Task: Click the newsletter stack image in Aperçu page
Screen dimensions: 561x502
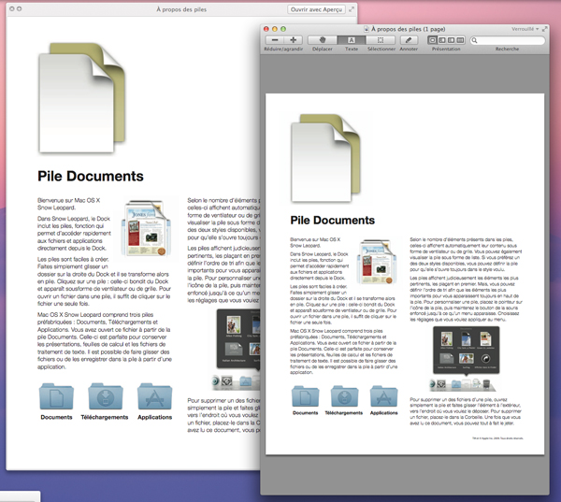Action: point(377,262)
